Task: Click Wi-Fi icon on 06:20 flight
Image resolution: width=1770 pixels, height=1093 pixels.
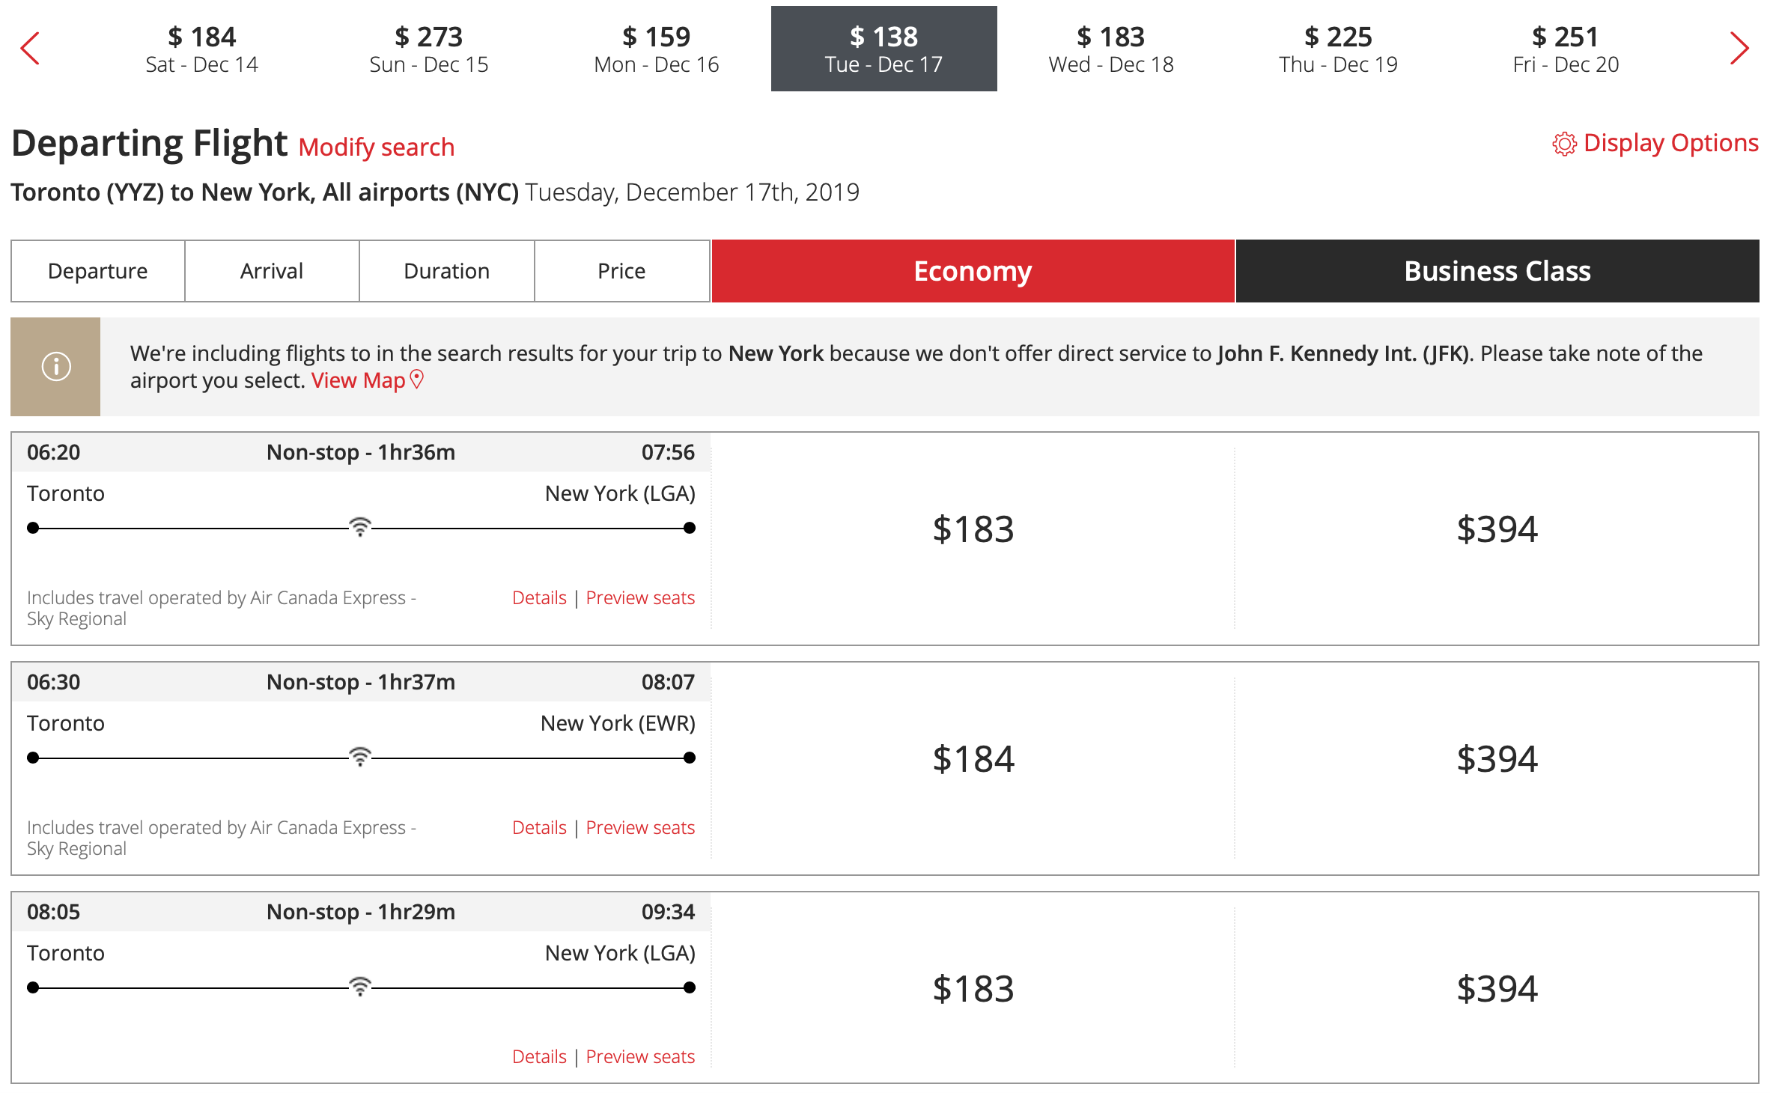Action: click(x=360, y=527)
